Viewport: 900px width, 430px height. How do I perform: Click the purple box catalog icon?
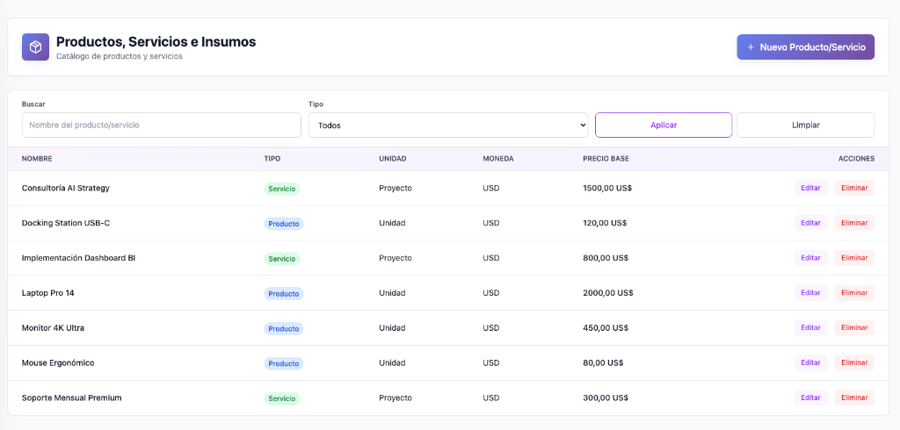point(35,47)
